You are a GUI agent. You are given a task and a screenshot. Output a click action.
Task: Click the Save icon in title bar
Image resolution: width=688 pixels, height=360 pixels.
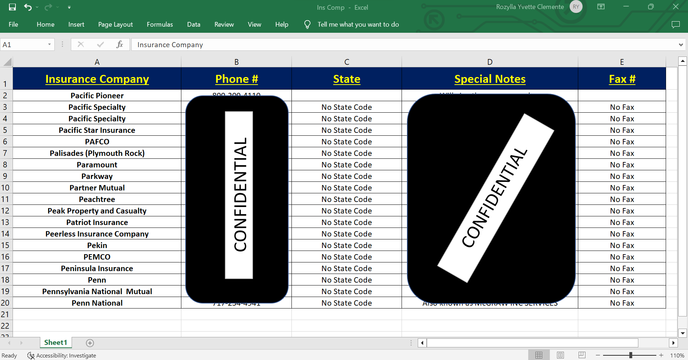click(x=12, y=7)
